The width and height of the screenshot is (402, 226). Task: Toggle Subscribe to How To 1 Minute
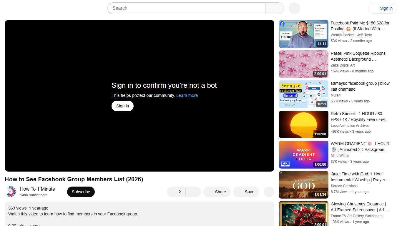[x=81, y=192]
